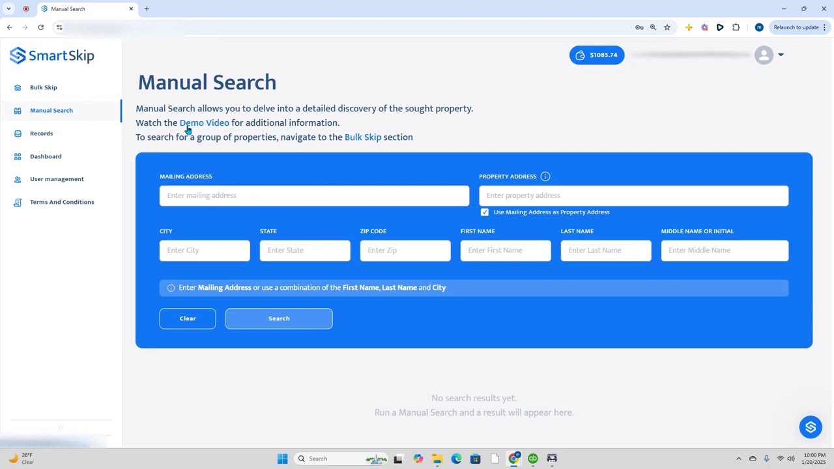Expand the account dropdown arrow
Screen dimensions: 834x469
[x=781, y=55]
